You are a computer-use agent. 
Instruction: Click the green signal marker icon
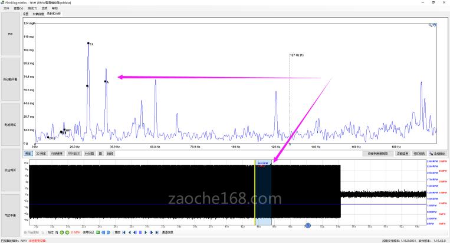97,232
